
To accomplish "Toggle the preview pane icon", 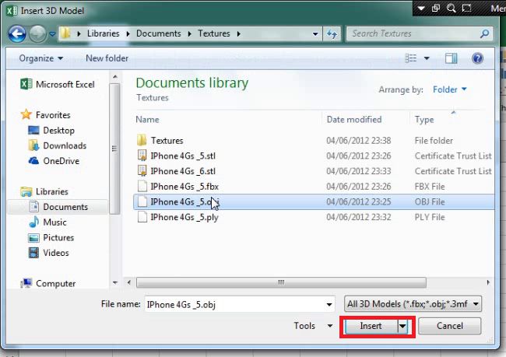I will click(451, 58).
